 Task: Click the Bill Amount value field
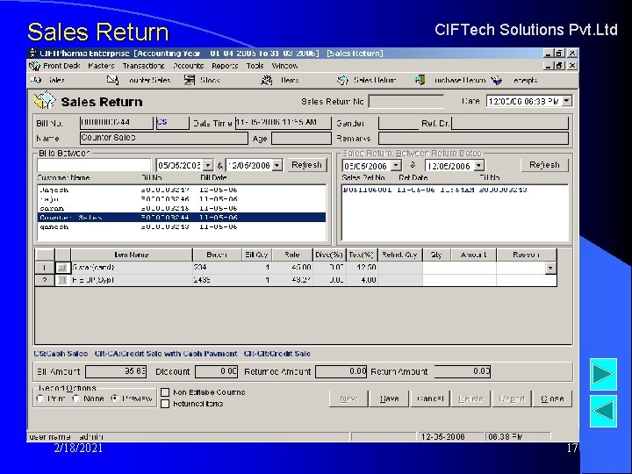click(116, 371)
